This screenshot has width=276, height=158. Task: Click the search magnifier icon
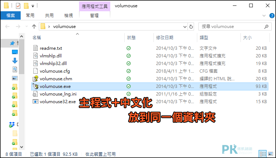point(267,27)
